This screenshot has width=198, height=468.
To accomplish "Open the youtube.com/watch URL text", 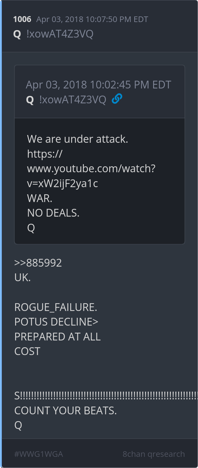I will [91, 169].
